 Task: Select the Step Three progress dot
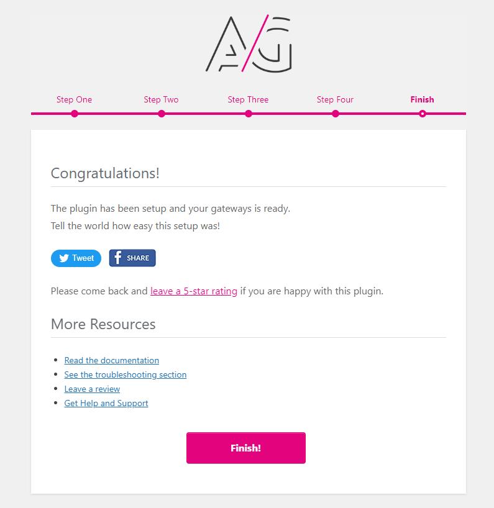[x=249, y=114]
